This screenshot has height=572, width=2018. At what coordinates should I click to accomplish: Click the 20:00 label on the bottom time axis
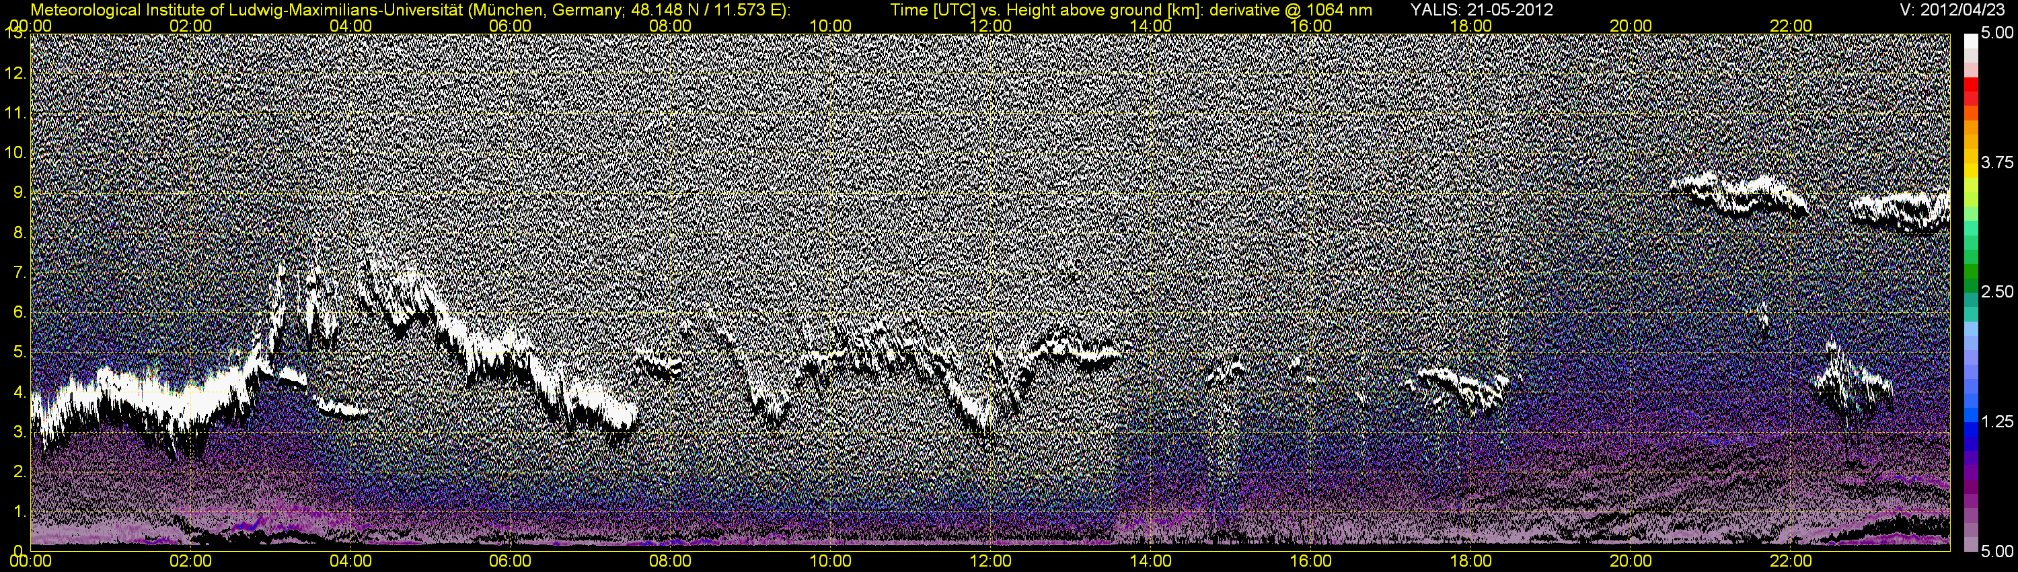(x=1631, y=561)
